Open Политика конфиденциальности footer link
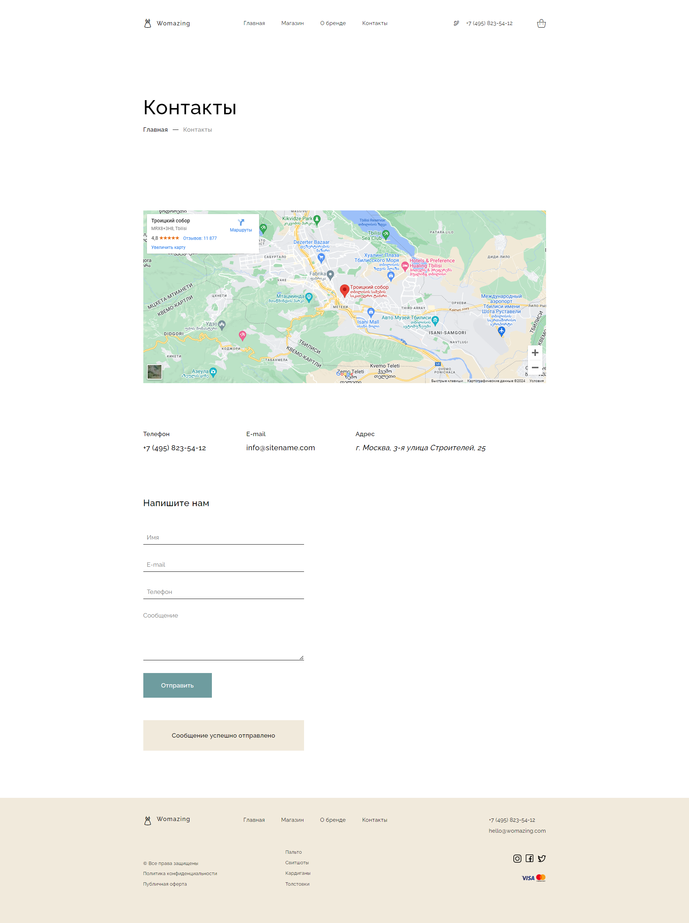The width and height of the screenshot is (689, 923). (x=180, y=873)
